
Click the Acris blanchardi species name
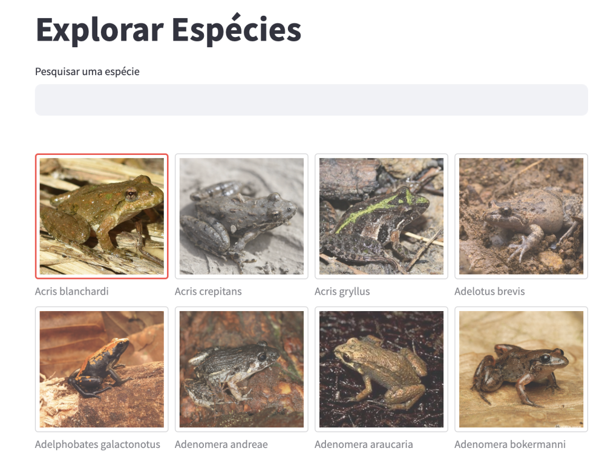coord(72,291)
